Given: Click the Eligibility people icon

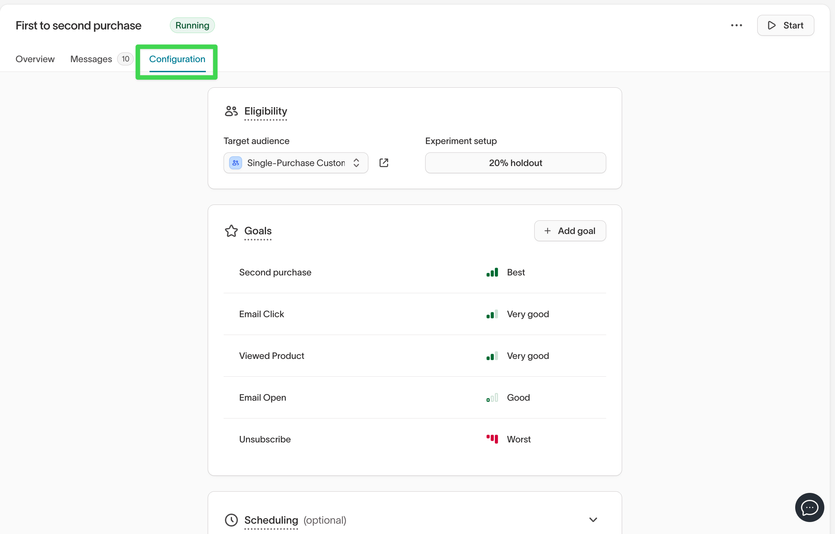Looking at the screenshot, I should 231,111.
